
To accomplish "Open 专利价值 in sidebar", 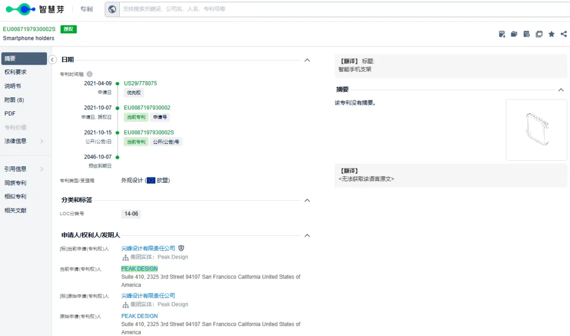I will [x=15, y=127].
